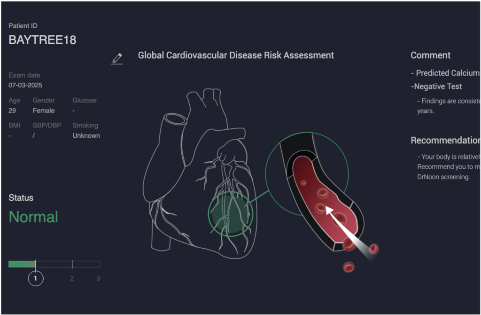Click the green risk progress bar
The height and width of the screenshot is (315, 481).
pos(22,264)
